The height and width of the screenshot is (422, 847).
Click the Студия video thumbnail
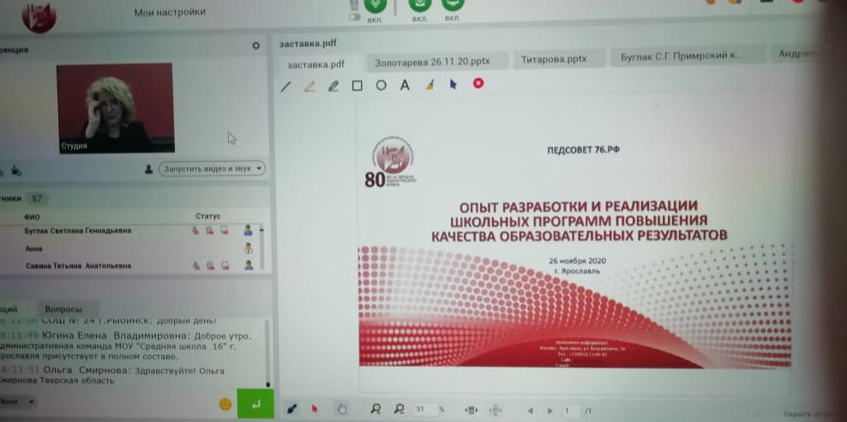pyautogui.click(x=116, y=109)
